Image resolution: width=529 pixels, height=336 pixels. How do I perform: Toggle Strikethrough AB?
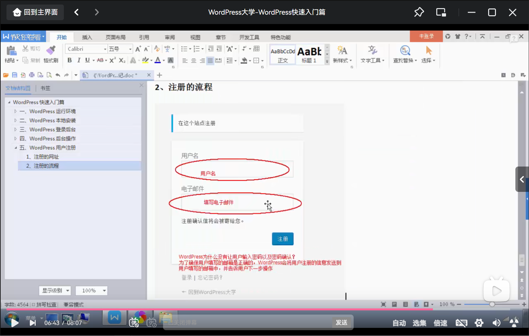(100, 60)
